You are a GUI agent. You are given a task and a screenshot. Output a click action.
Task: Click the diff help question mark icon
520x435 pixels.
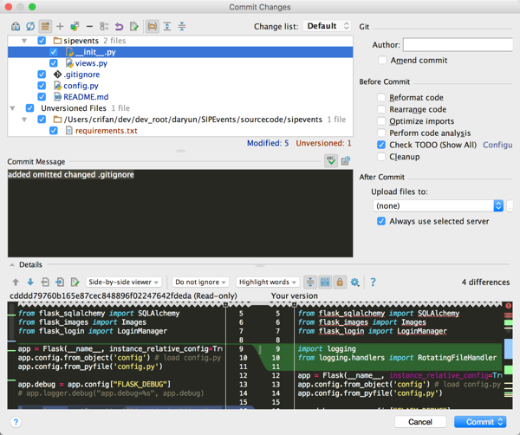373,282
